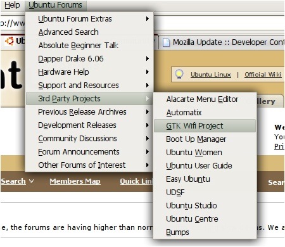
Task: Choose Ubuntu Centre entry
Action: (205, 219)
